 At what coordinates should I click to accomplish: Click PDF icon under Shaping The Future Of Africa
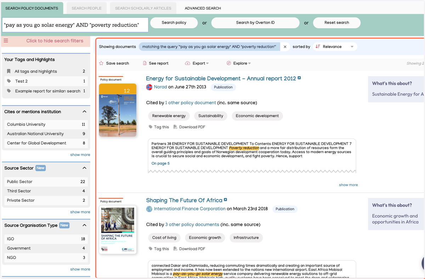tap(175, 249)
